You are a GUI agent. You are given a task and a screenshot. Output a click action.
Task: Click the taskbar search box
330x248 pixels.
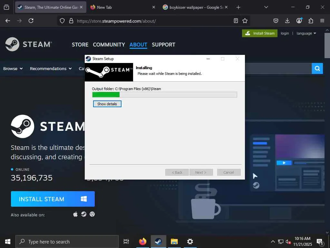(x=67, y=242)
